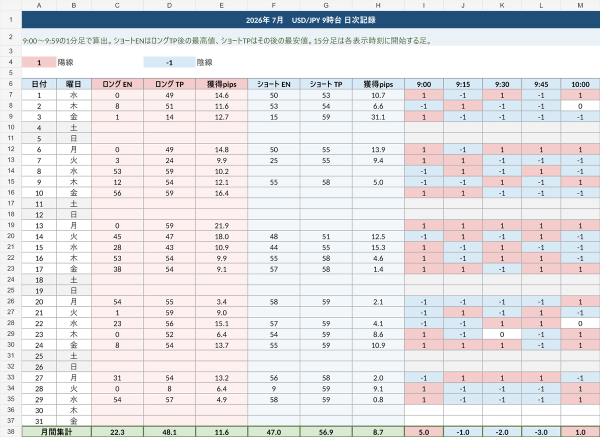Screen dimensions: 600x437
Task: Click the 曜日 cell '月' for date 13
Action: (74, 225)
